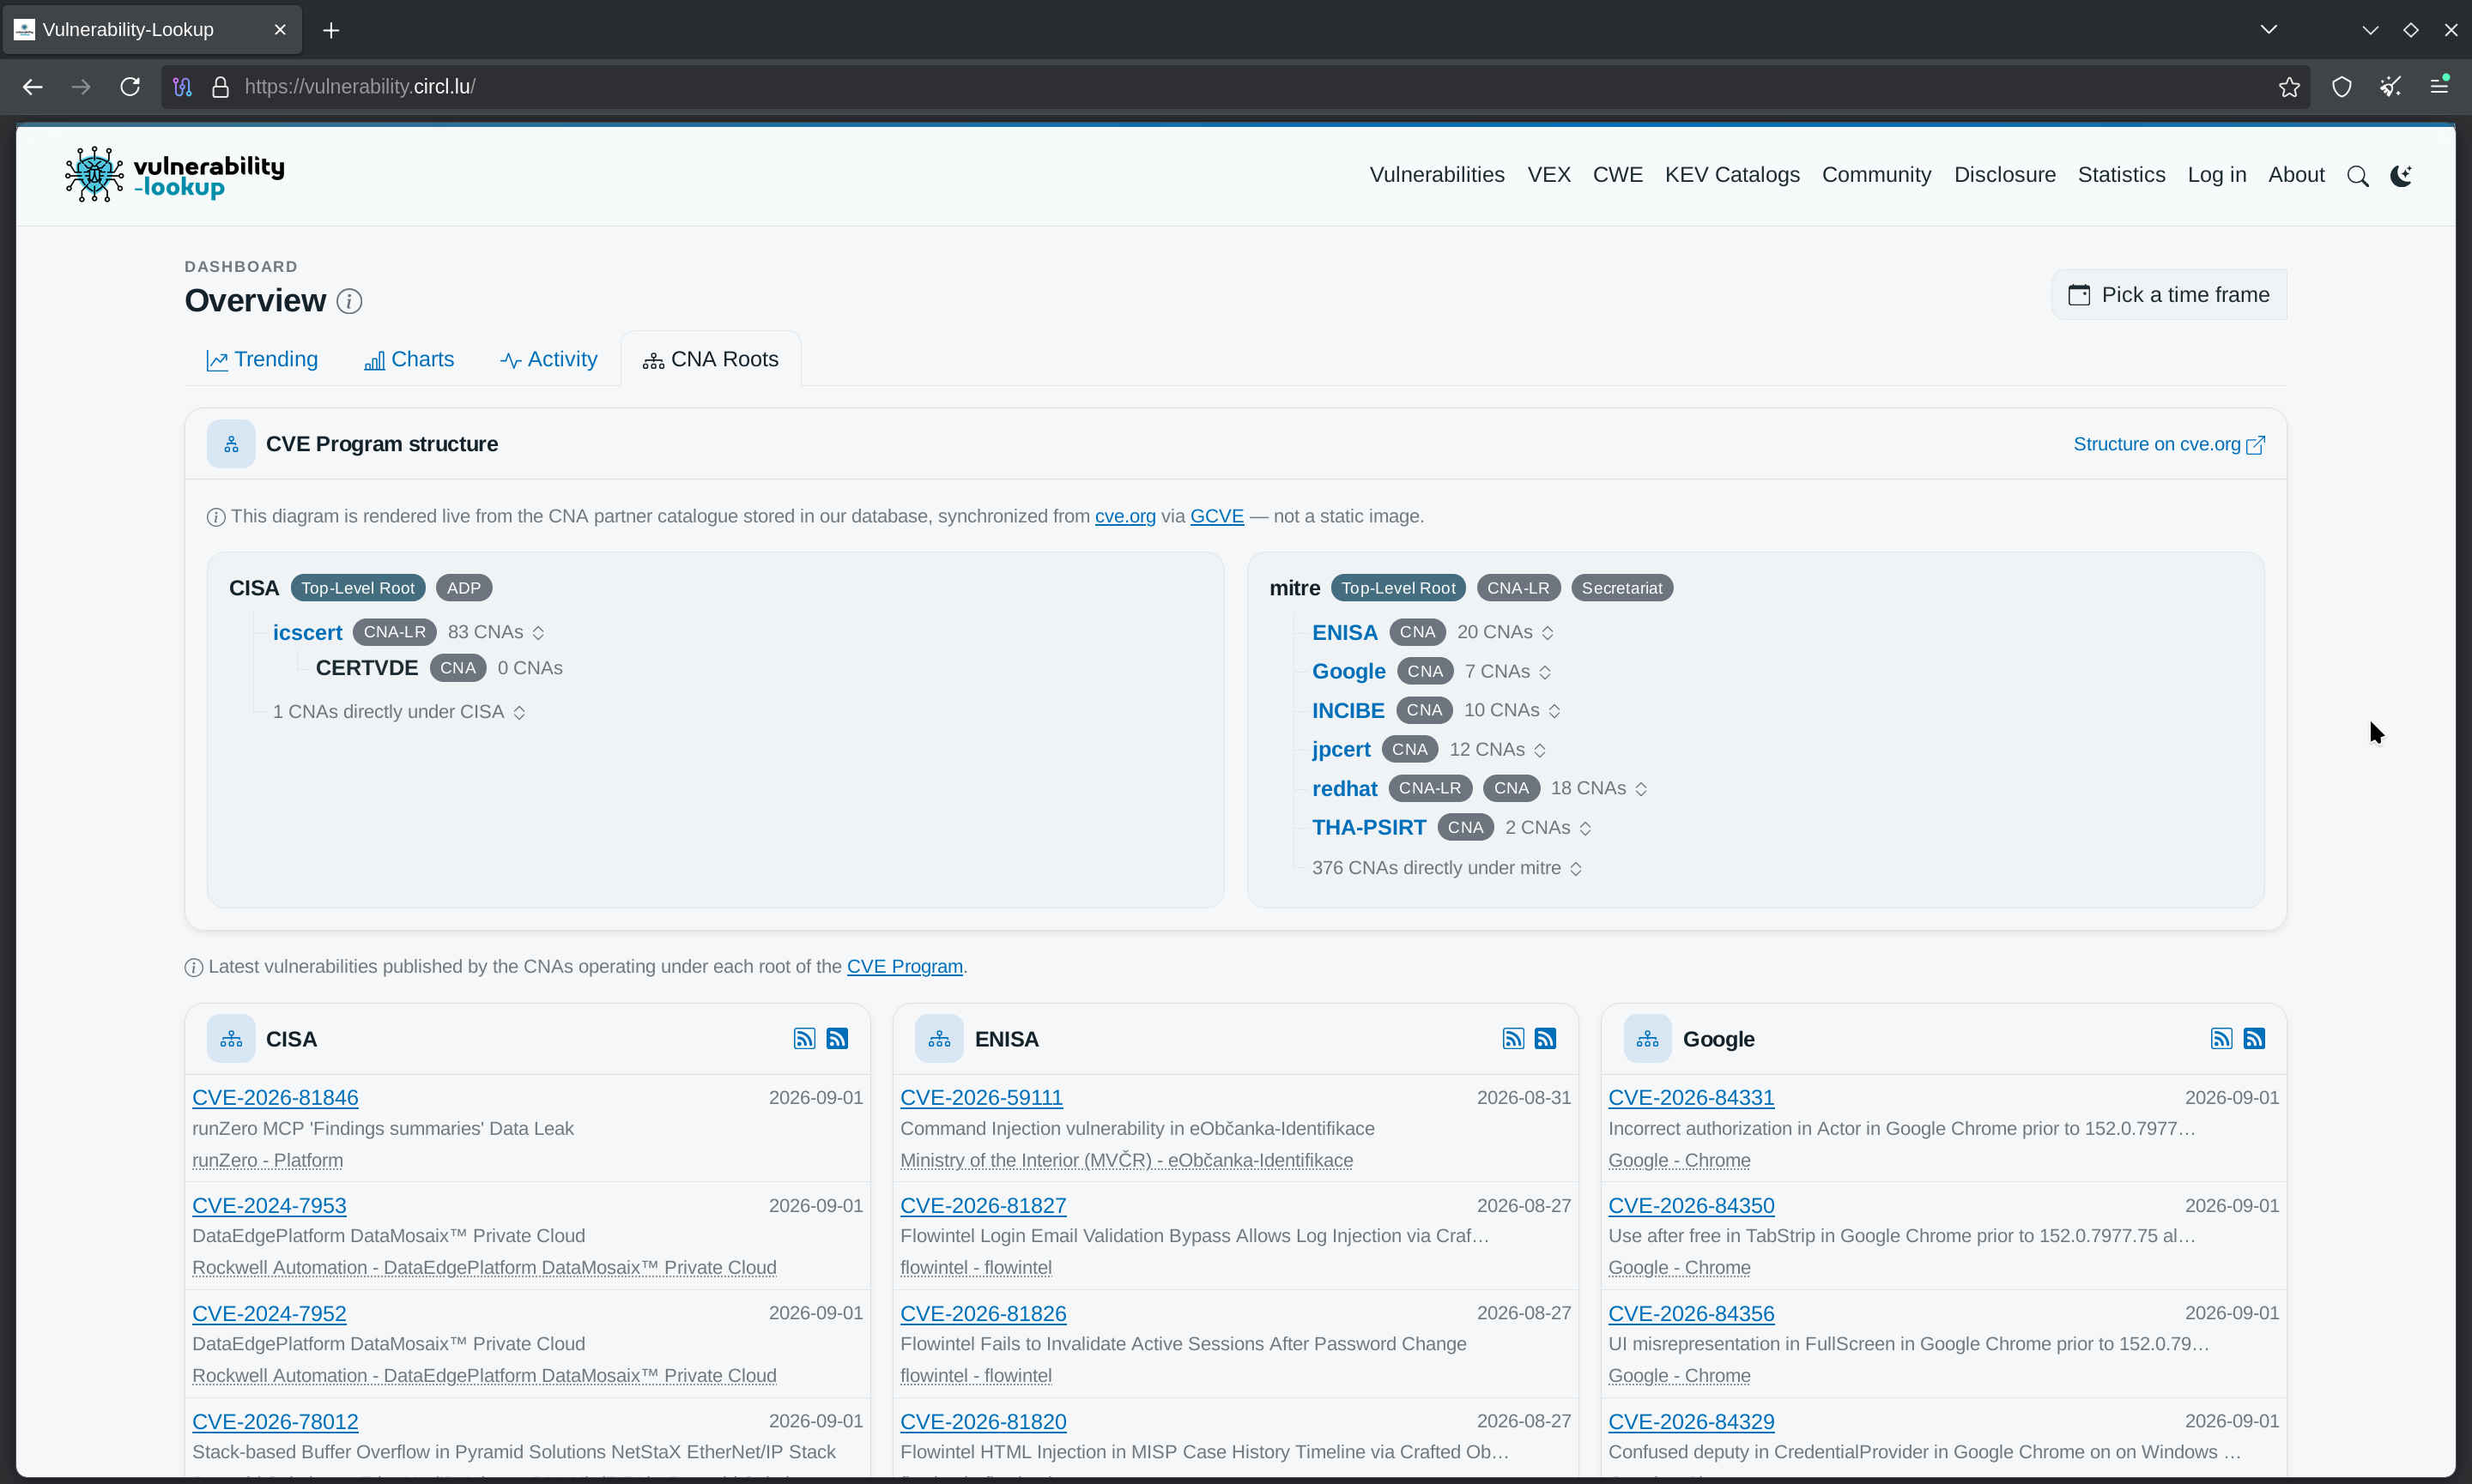
Task: Click the vulnerability-lookup logo
Action: tap(174, 175)
